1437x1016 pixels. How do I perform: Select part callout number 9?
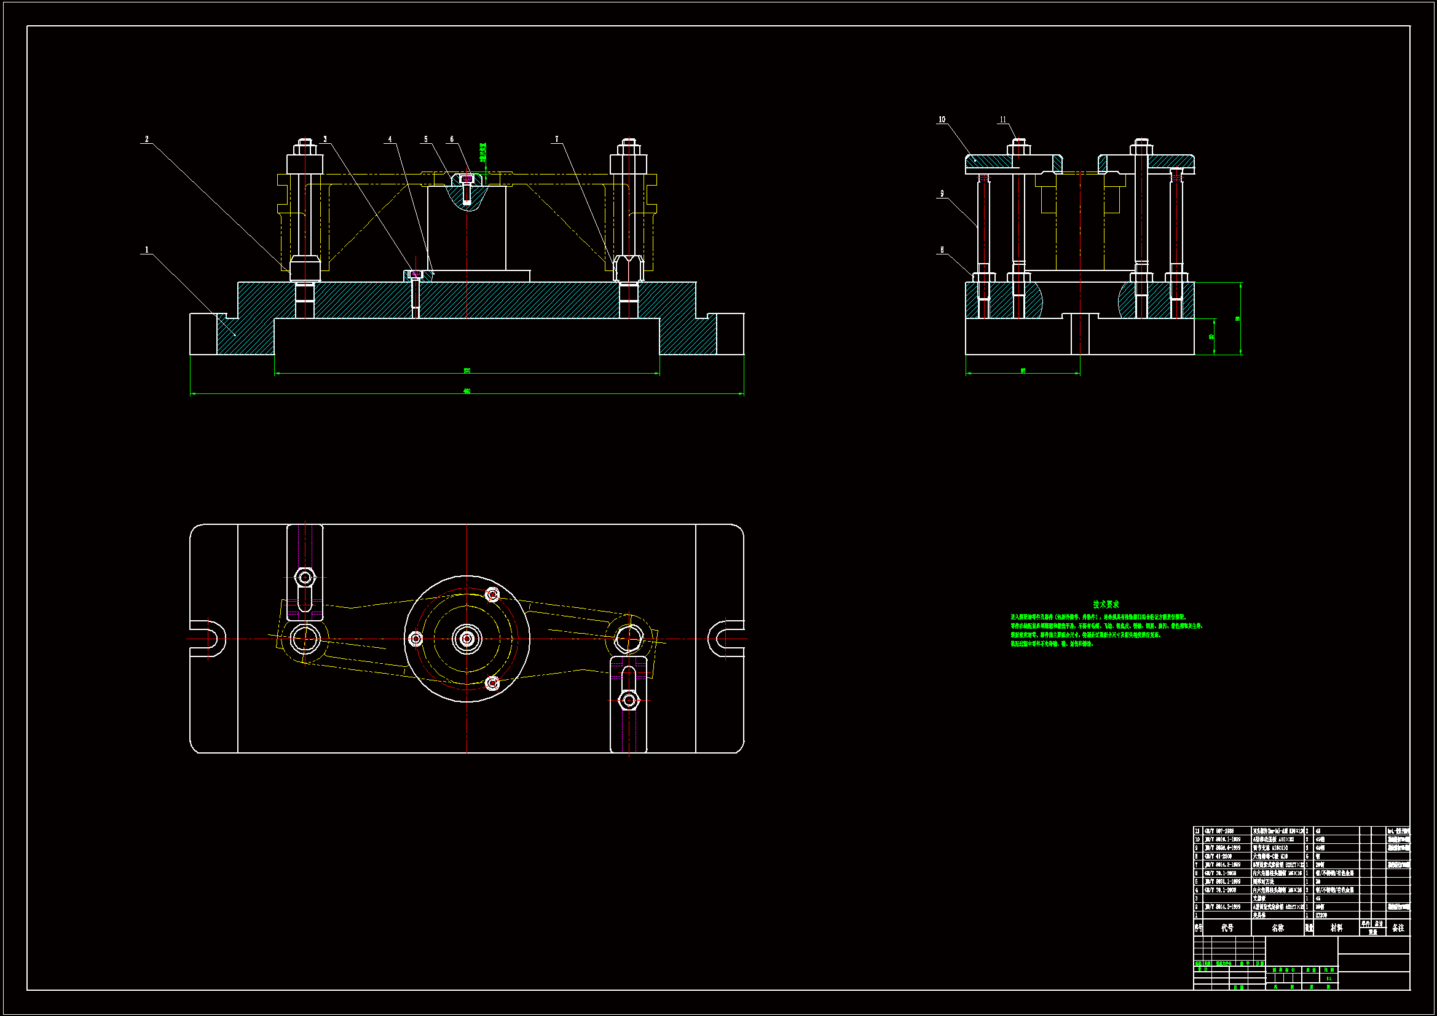942,194
